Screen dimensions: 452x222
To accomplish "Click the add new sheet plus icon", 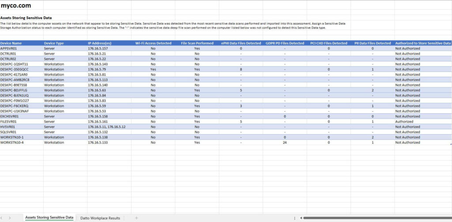I will click(136, 218).
